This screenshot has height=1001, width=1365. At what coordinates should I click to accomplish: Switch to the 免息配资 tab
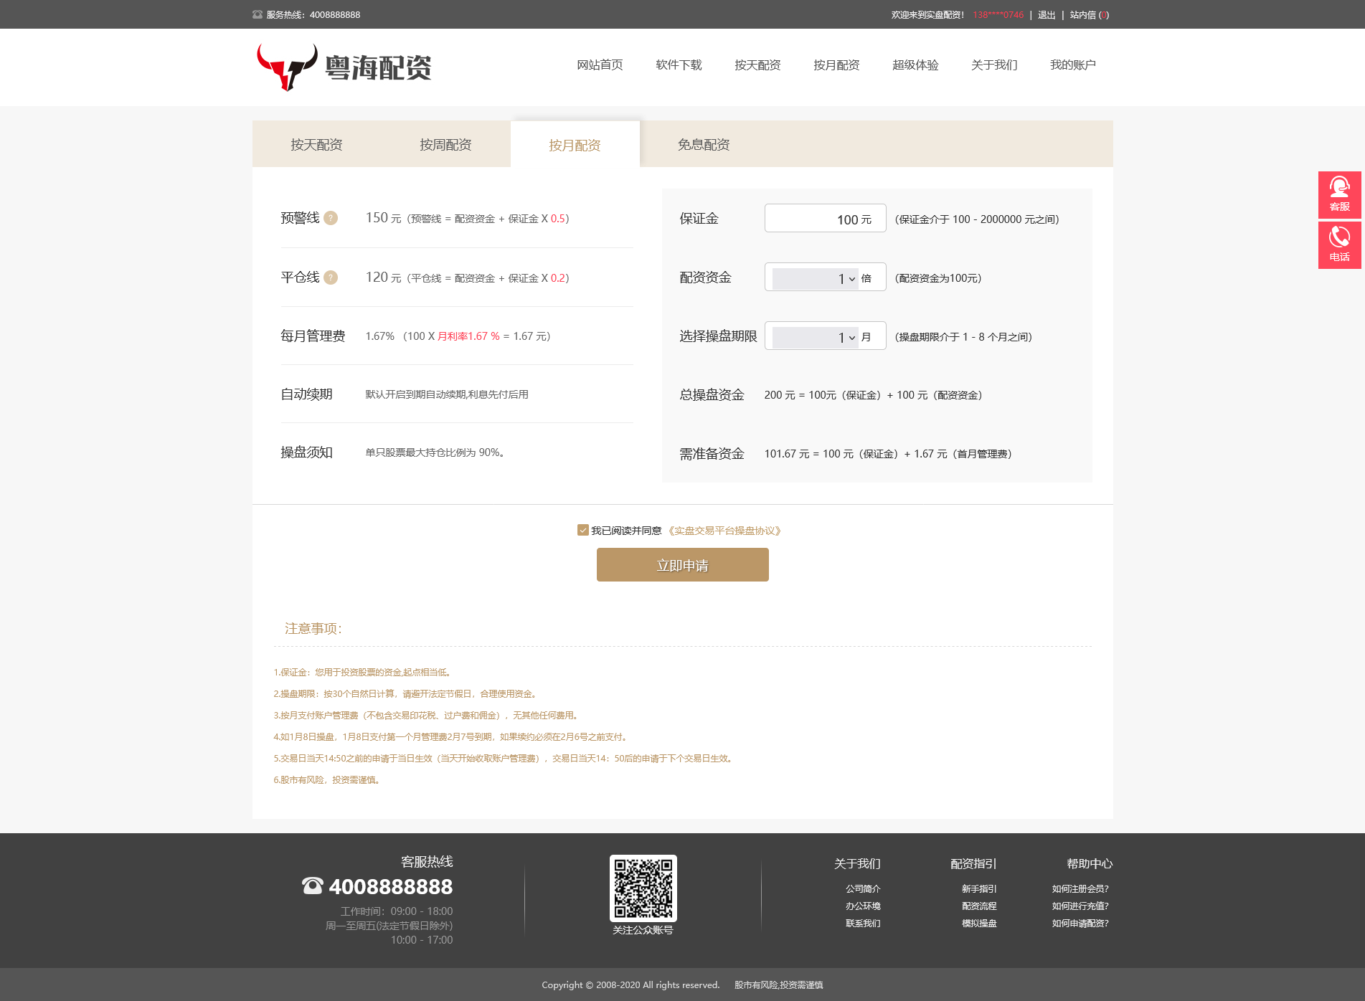(x=704, y=144)
